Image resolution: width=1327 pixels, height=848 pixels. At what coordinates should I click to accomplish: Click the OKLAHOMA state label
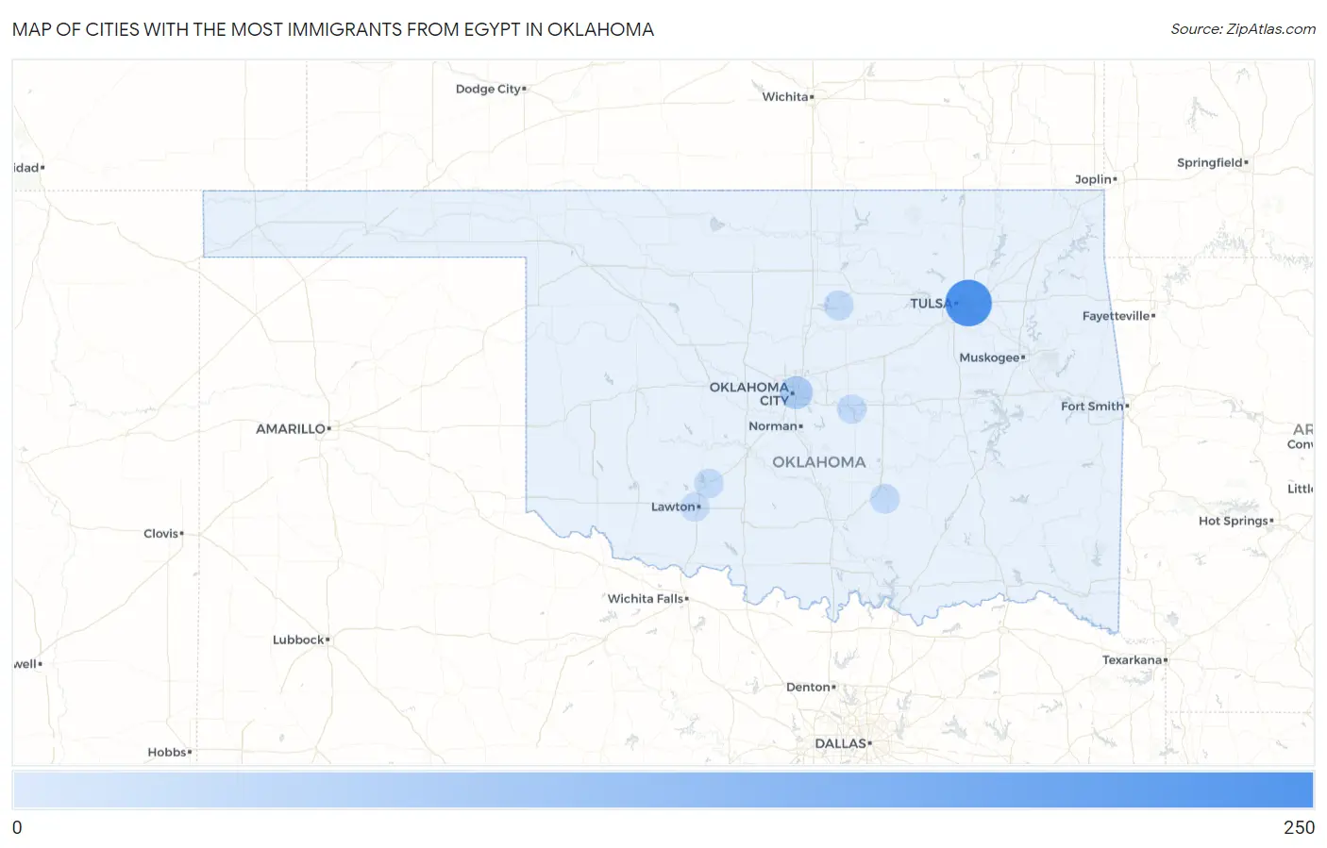[819, 462]
